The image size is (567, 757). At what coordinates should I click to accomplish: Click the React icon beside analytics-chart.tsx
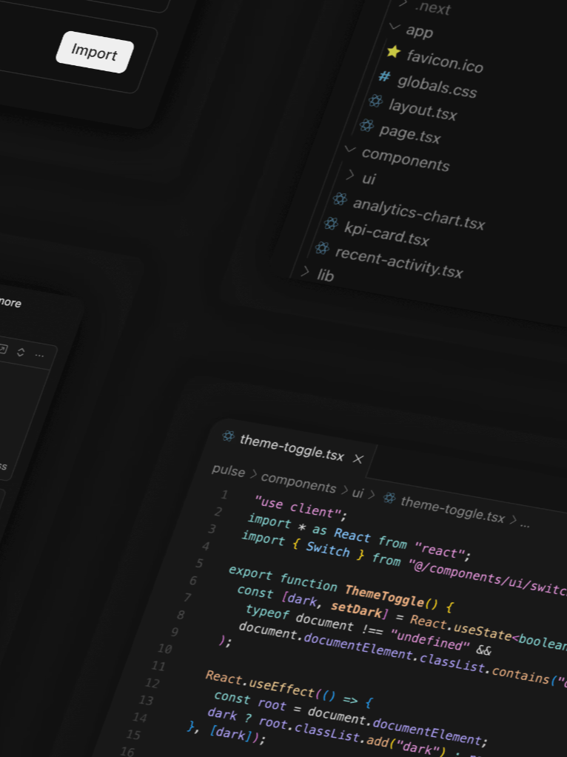click(340, 199)
